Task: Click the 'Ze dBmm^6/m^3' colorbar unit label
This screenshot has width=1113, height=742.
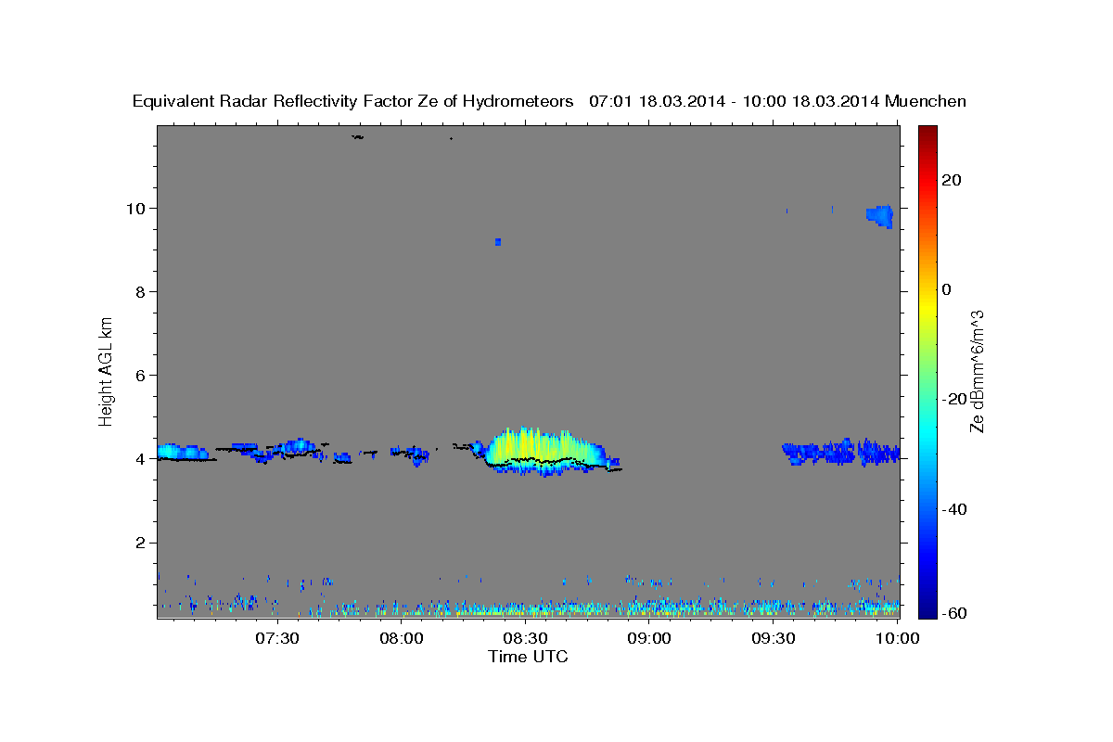Action: click(977, 371)
